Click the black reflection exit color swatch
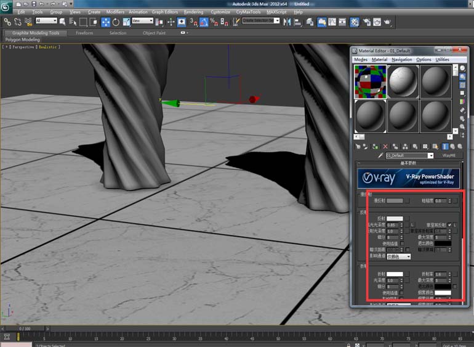 pos(443,243)
